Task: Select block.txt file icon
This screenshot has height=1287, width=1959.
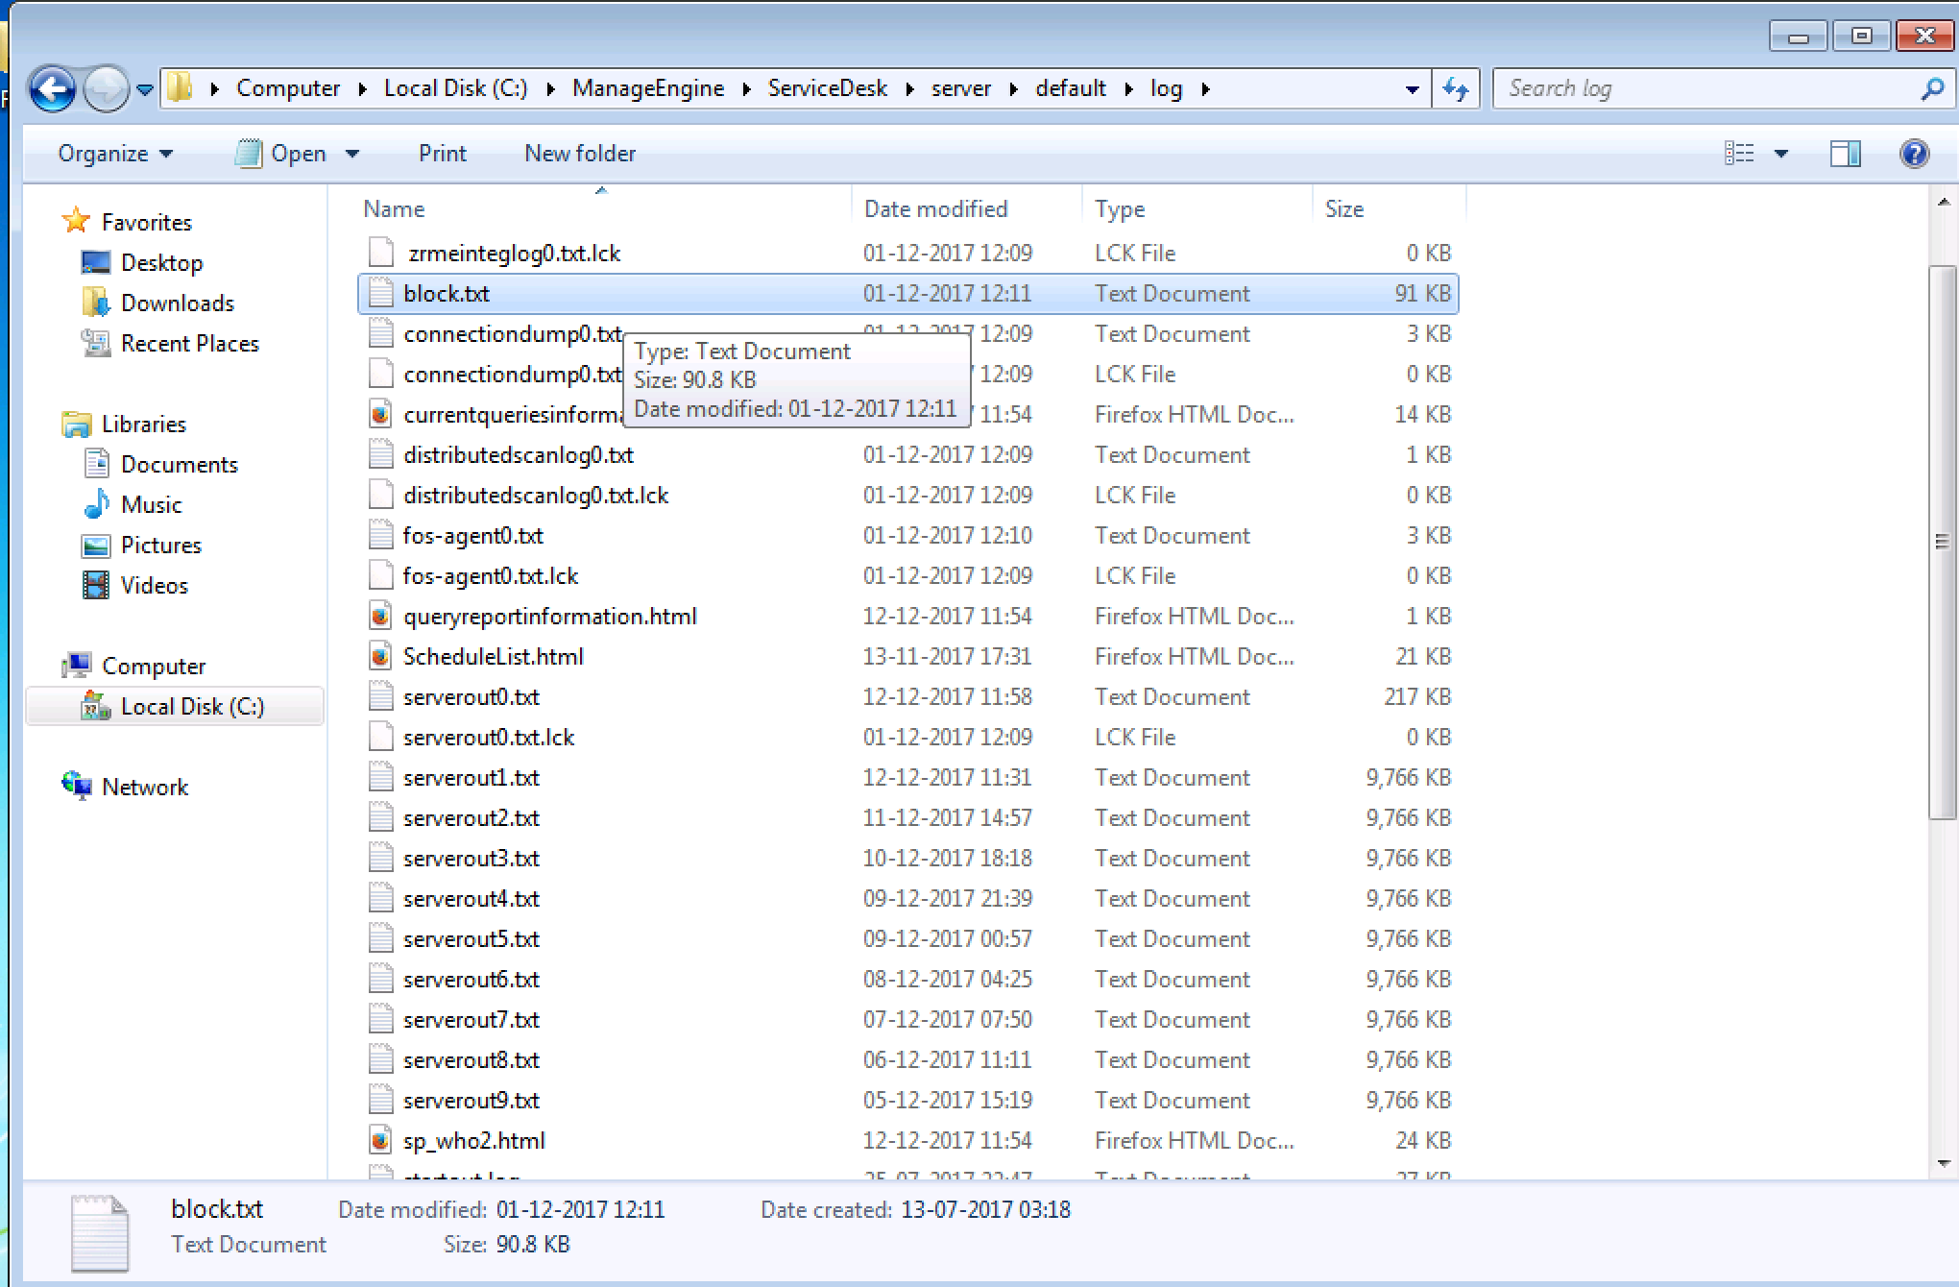Action: pyautogui.click(x=381, y=293)
